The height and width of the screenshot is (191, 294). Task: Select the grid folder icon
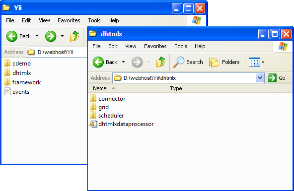click(x=93, y=107)
